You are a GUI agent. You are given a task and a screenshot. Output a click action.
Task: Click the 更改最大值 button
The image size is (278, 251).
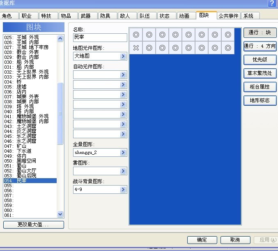point(34,225)
